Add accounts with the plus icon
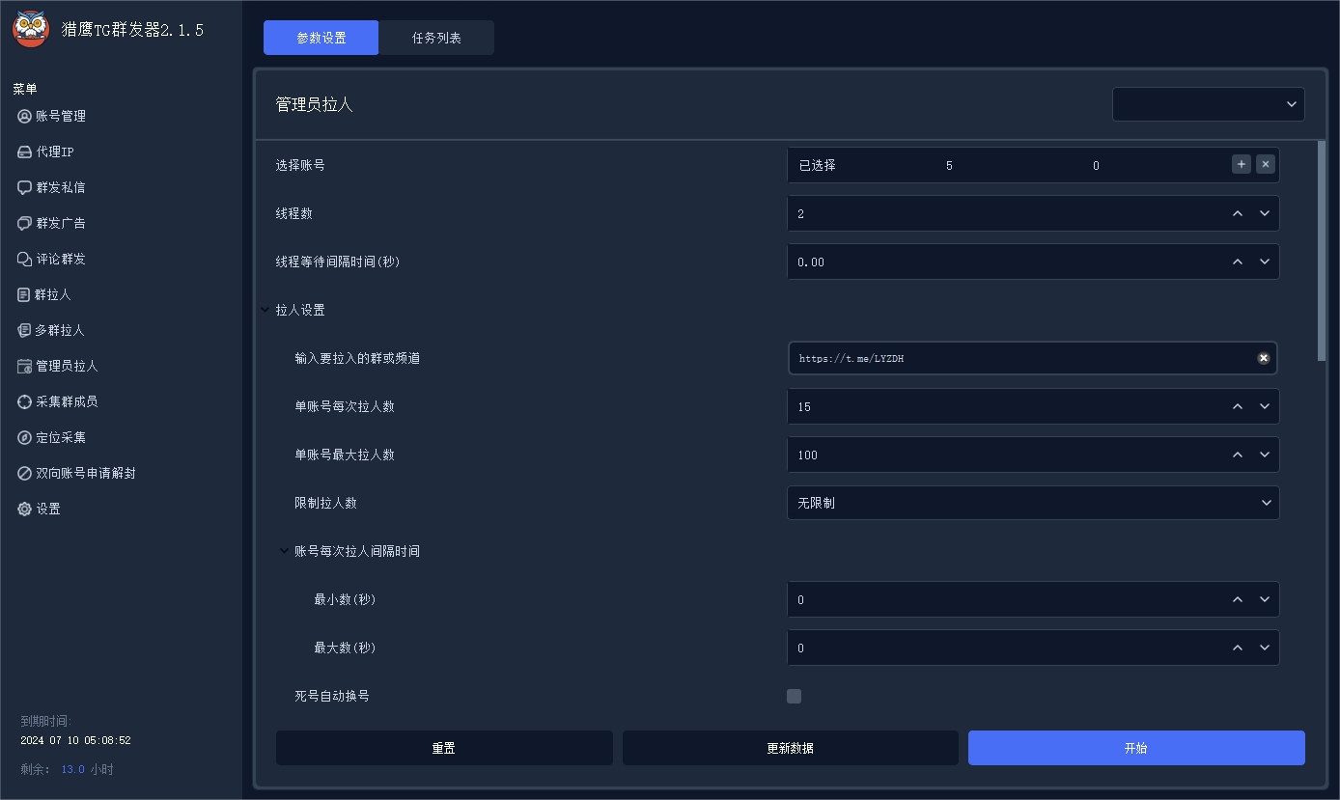 (x=1242, y=164)
